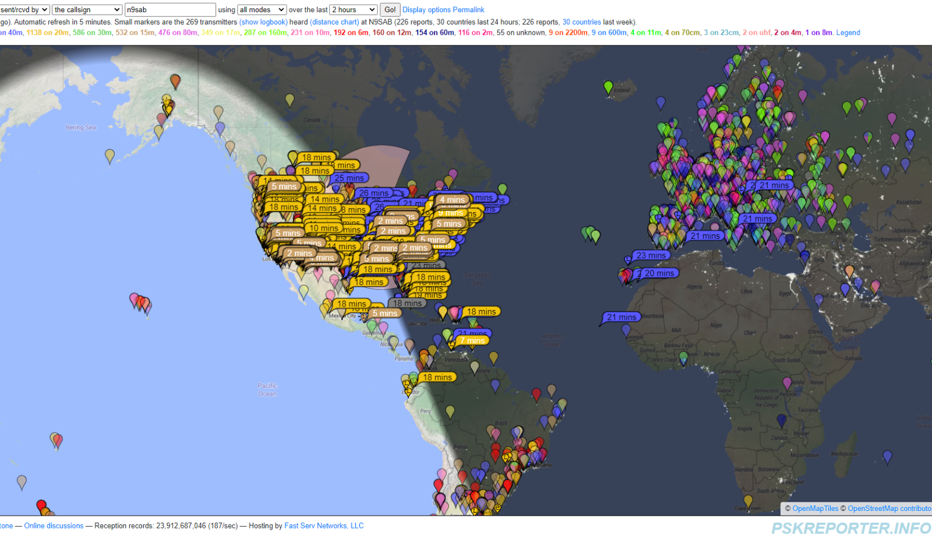Click the blue marker near Madagascar

tap(887, 457)
